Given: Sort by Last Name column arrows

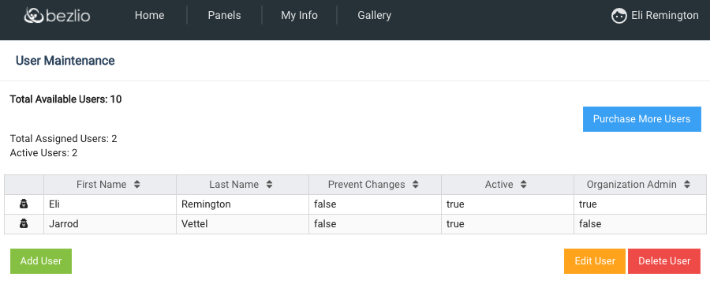Looking at the screenshot, I should click(x=269, y=185).
